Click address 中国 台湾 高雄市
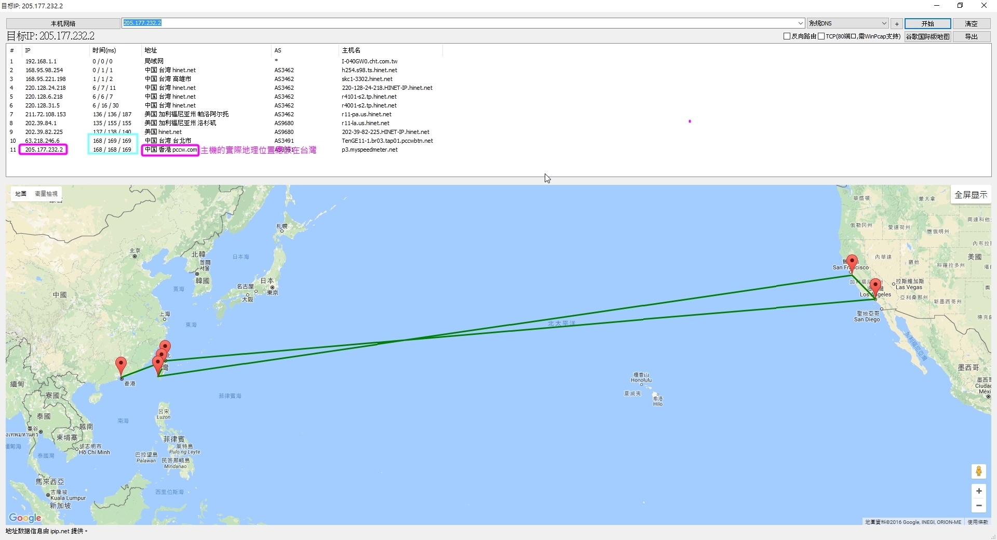This screenshot has height=540, width=997. click(168, 79)
